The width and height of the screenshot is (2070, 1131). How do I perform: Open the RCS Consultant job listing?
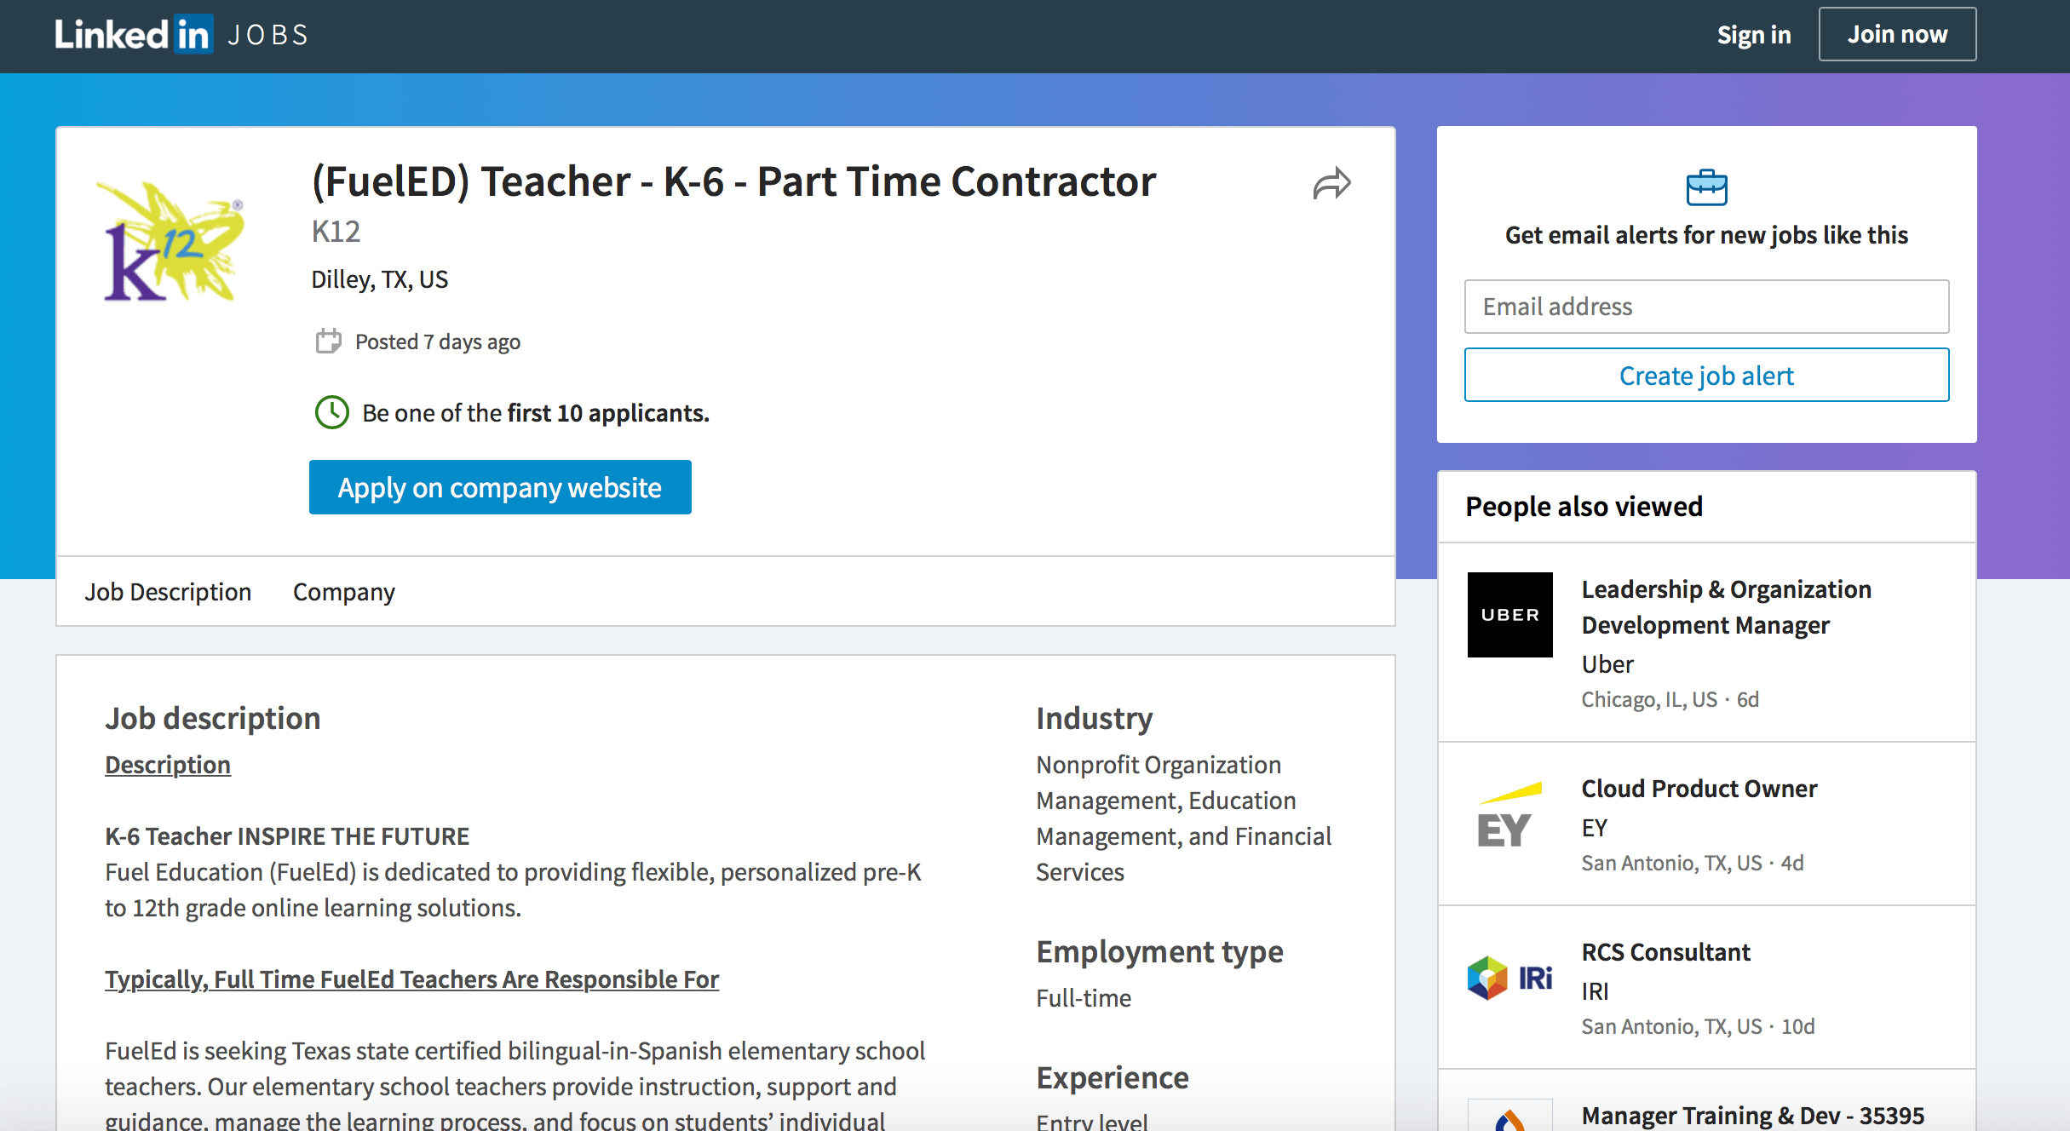[x=1665, y=952]
